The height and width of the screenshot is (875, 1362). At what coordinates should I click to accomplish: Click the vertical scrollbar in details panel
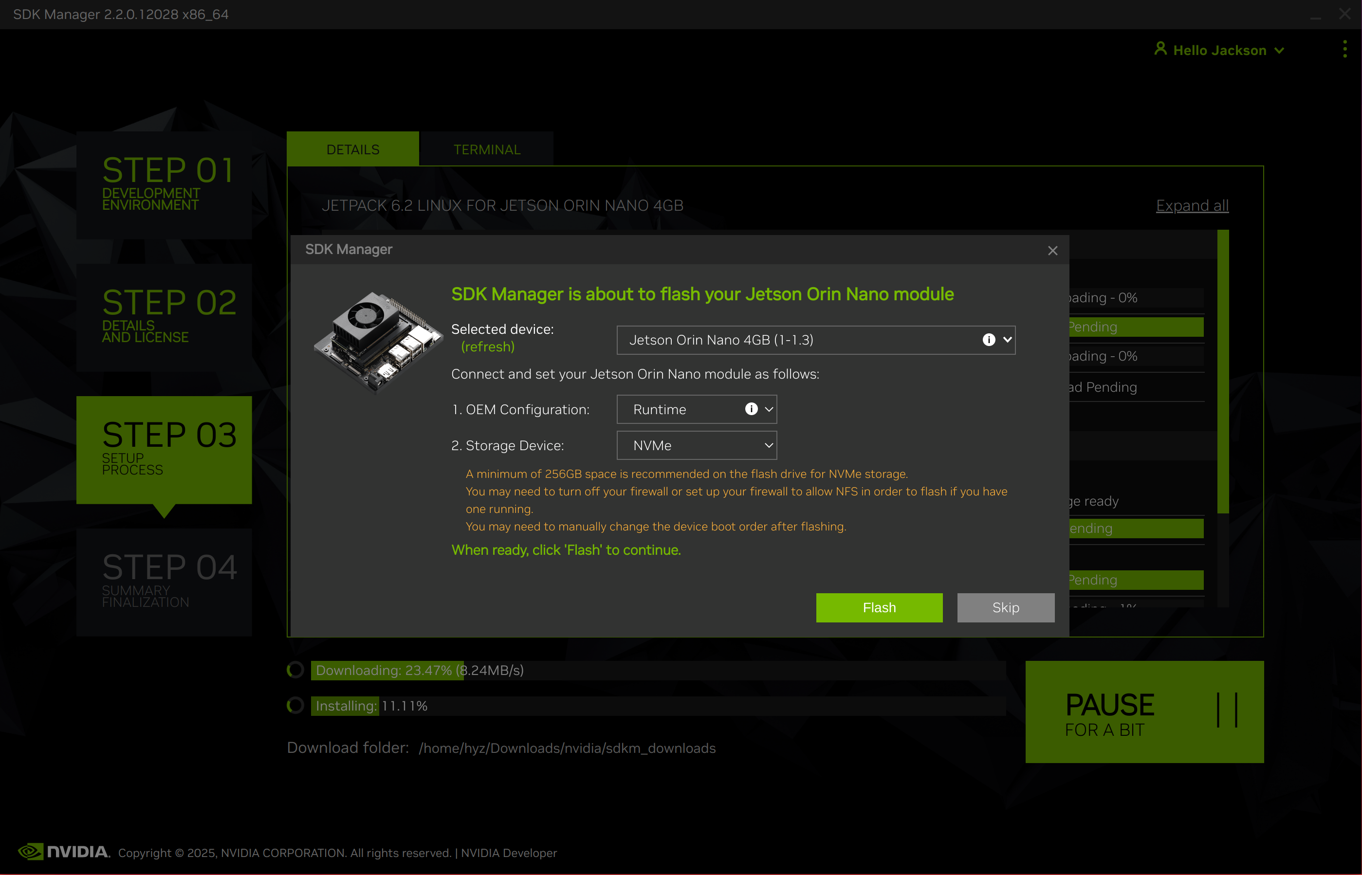pyautogui.click(x=1223, y=372)
